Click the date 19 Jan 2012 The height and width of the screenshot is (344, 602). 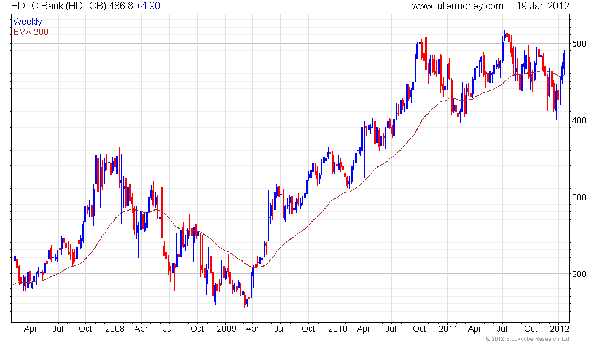(542, 6)
